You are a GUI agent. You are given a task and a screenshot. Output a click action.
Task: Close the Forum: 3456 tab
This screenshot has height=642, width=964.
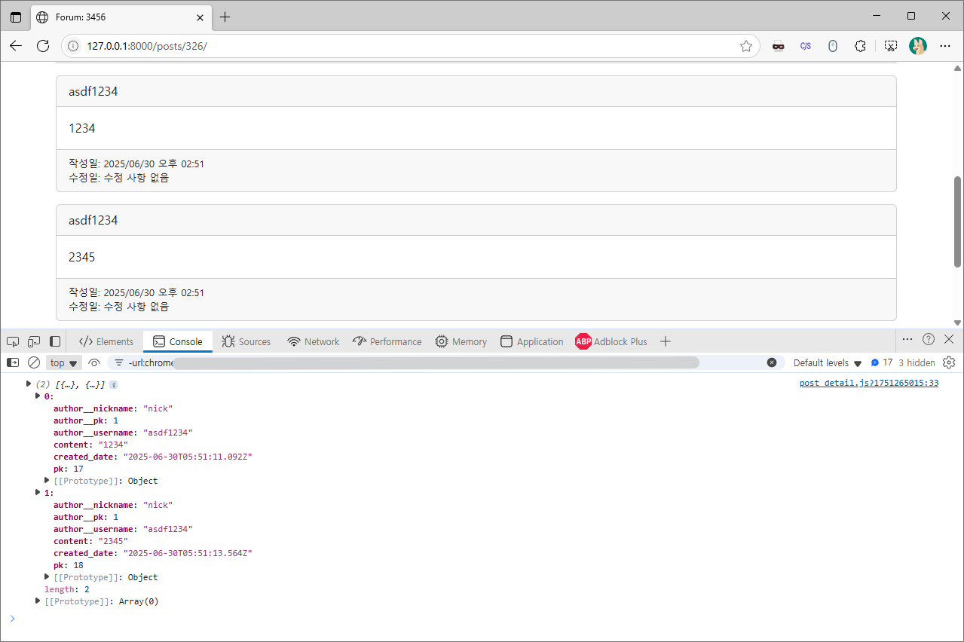(200, 17)
